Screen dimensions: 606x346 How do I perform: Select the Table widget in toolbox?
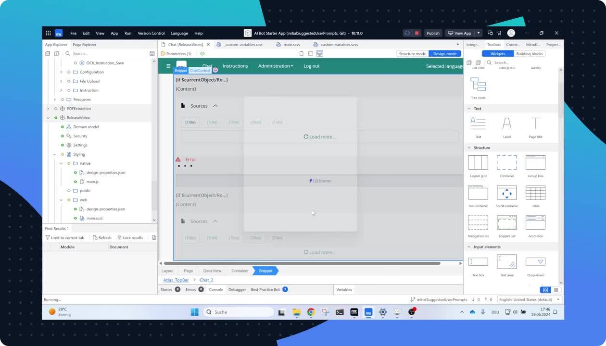(x=535, y=193)
